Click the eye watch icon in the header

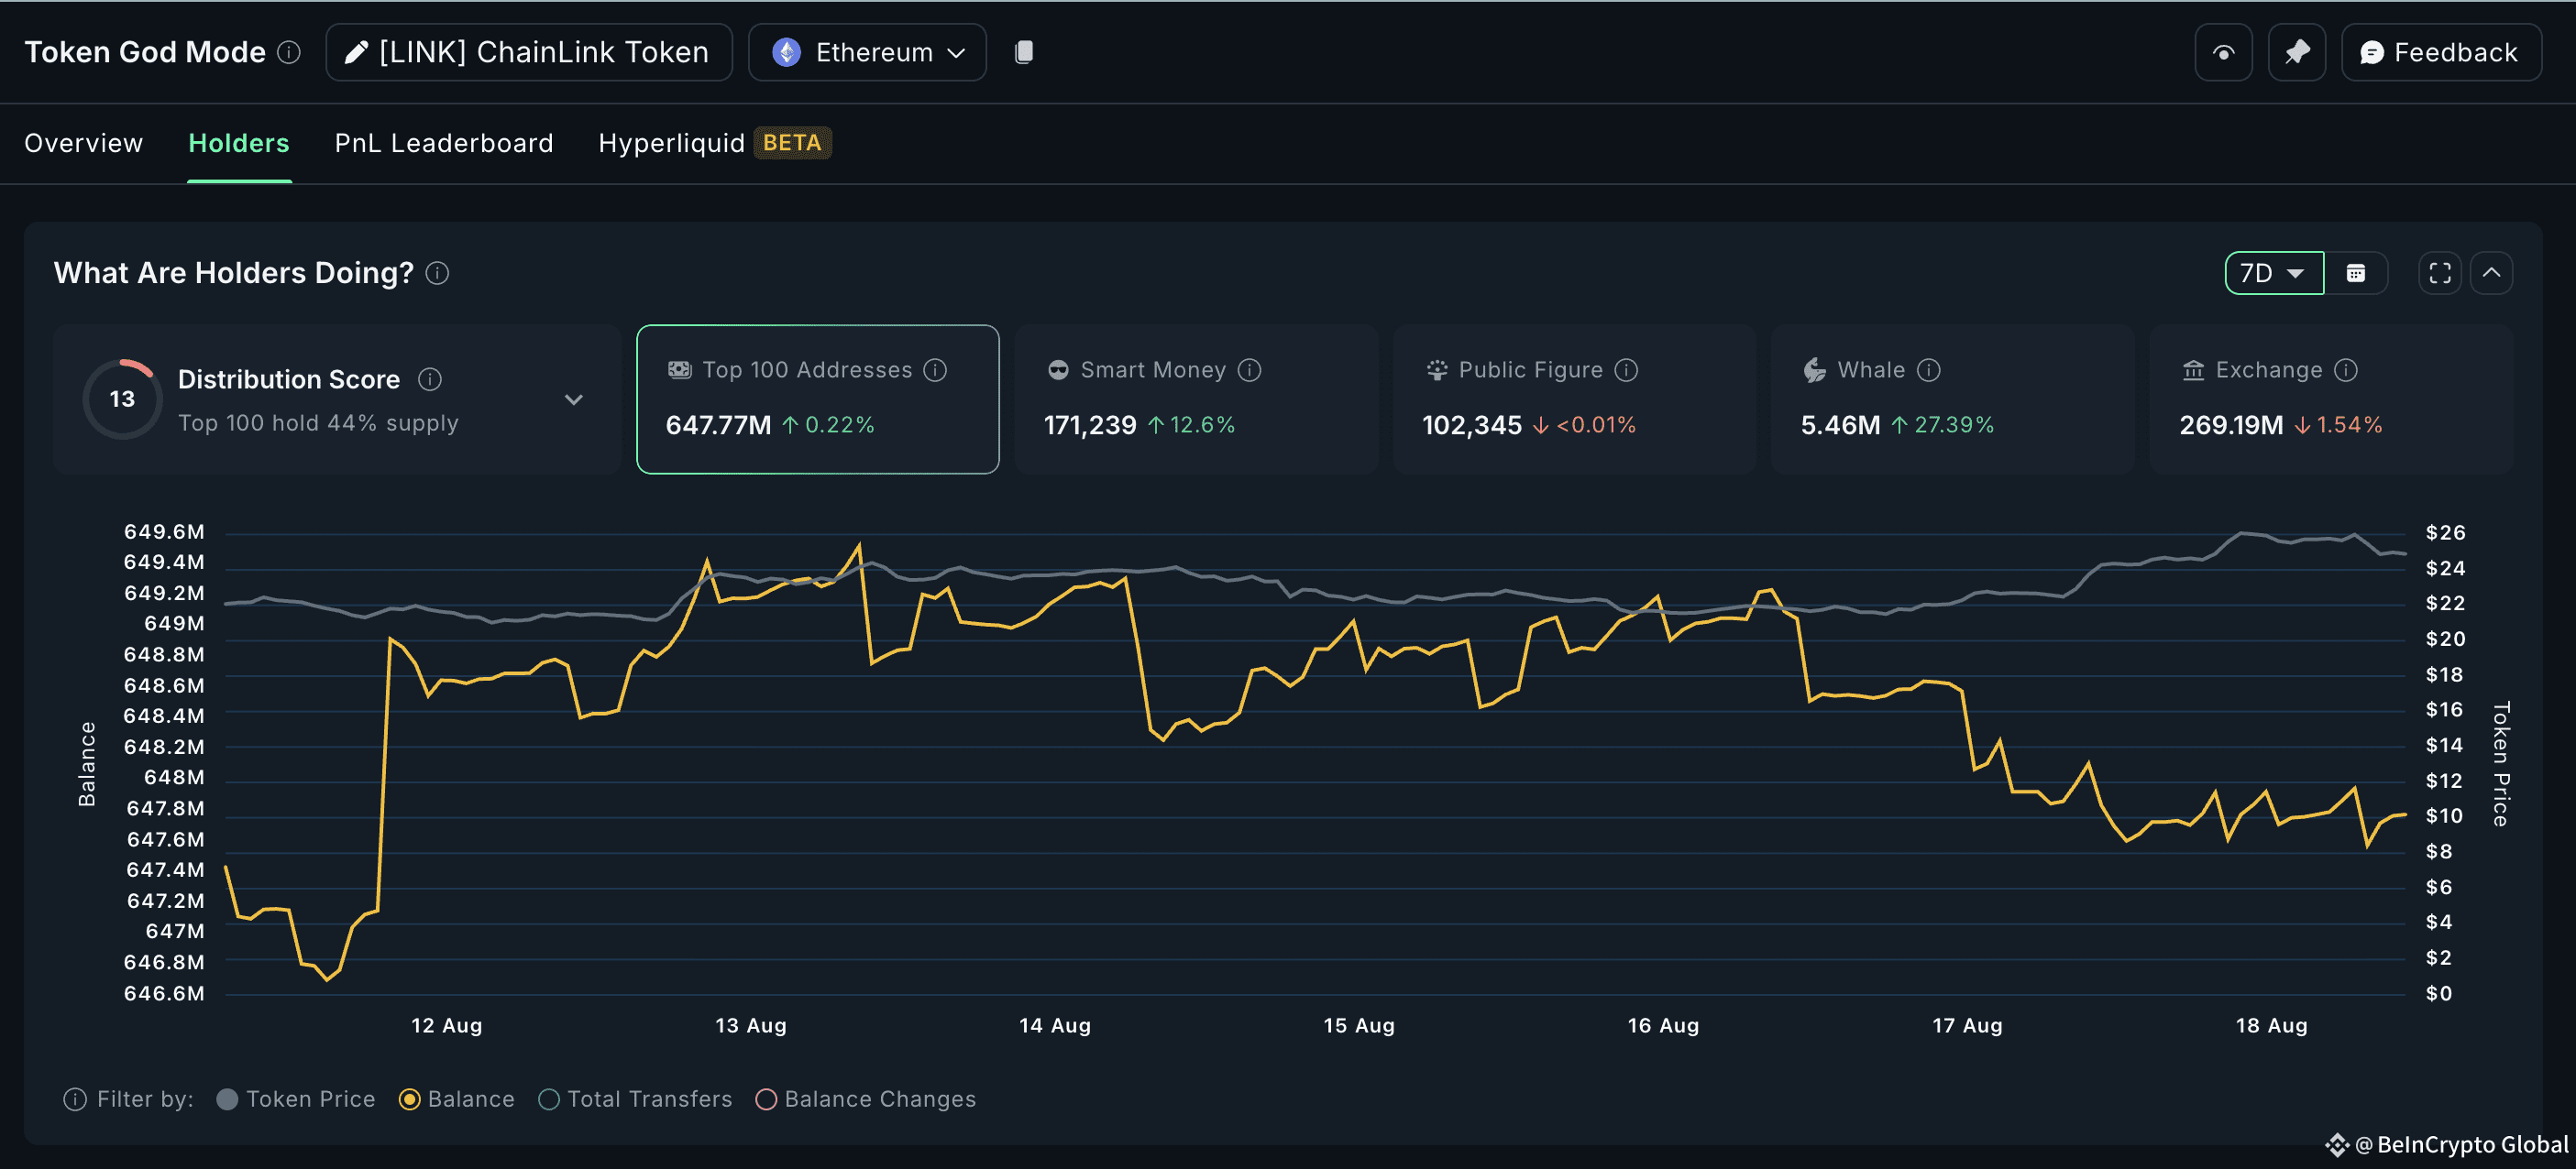click(2223, 52)
